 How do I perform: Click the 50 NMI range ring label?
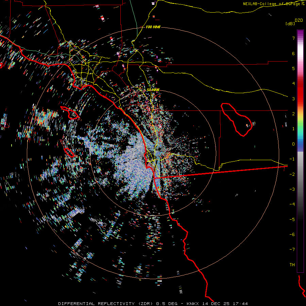(x=153, y=90)
